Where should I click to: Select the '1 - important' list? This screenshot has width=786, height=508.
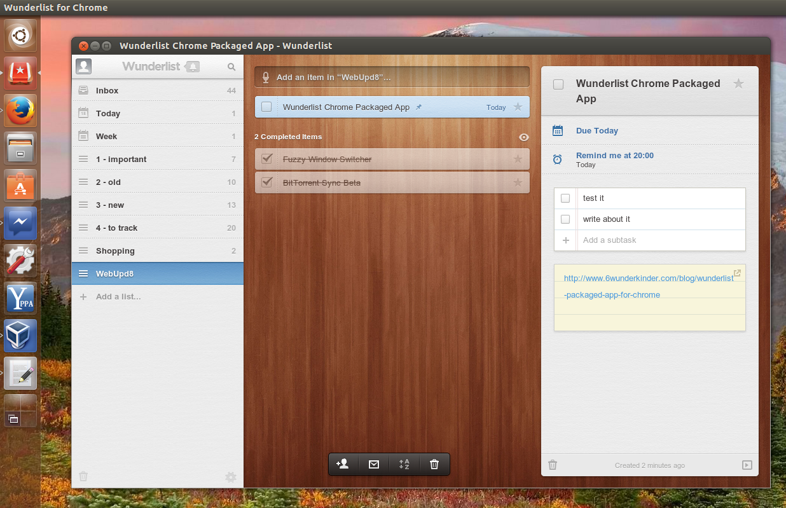point(158,159)
